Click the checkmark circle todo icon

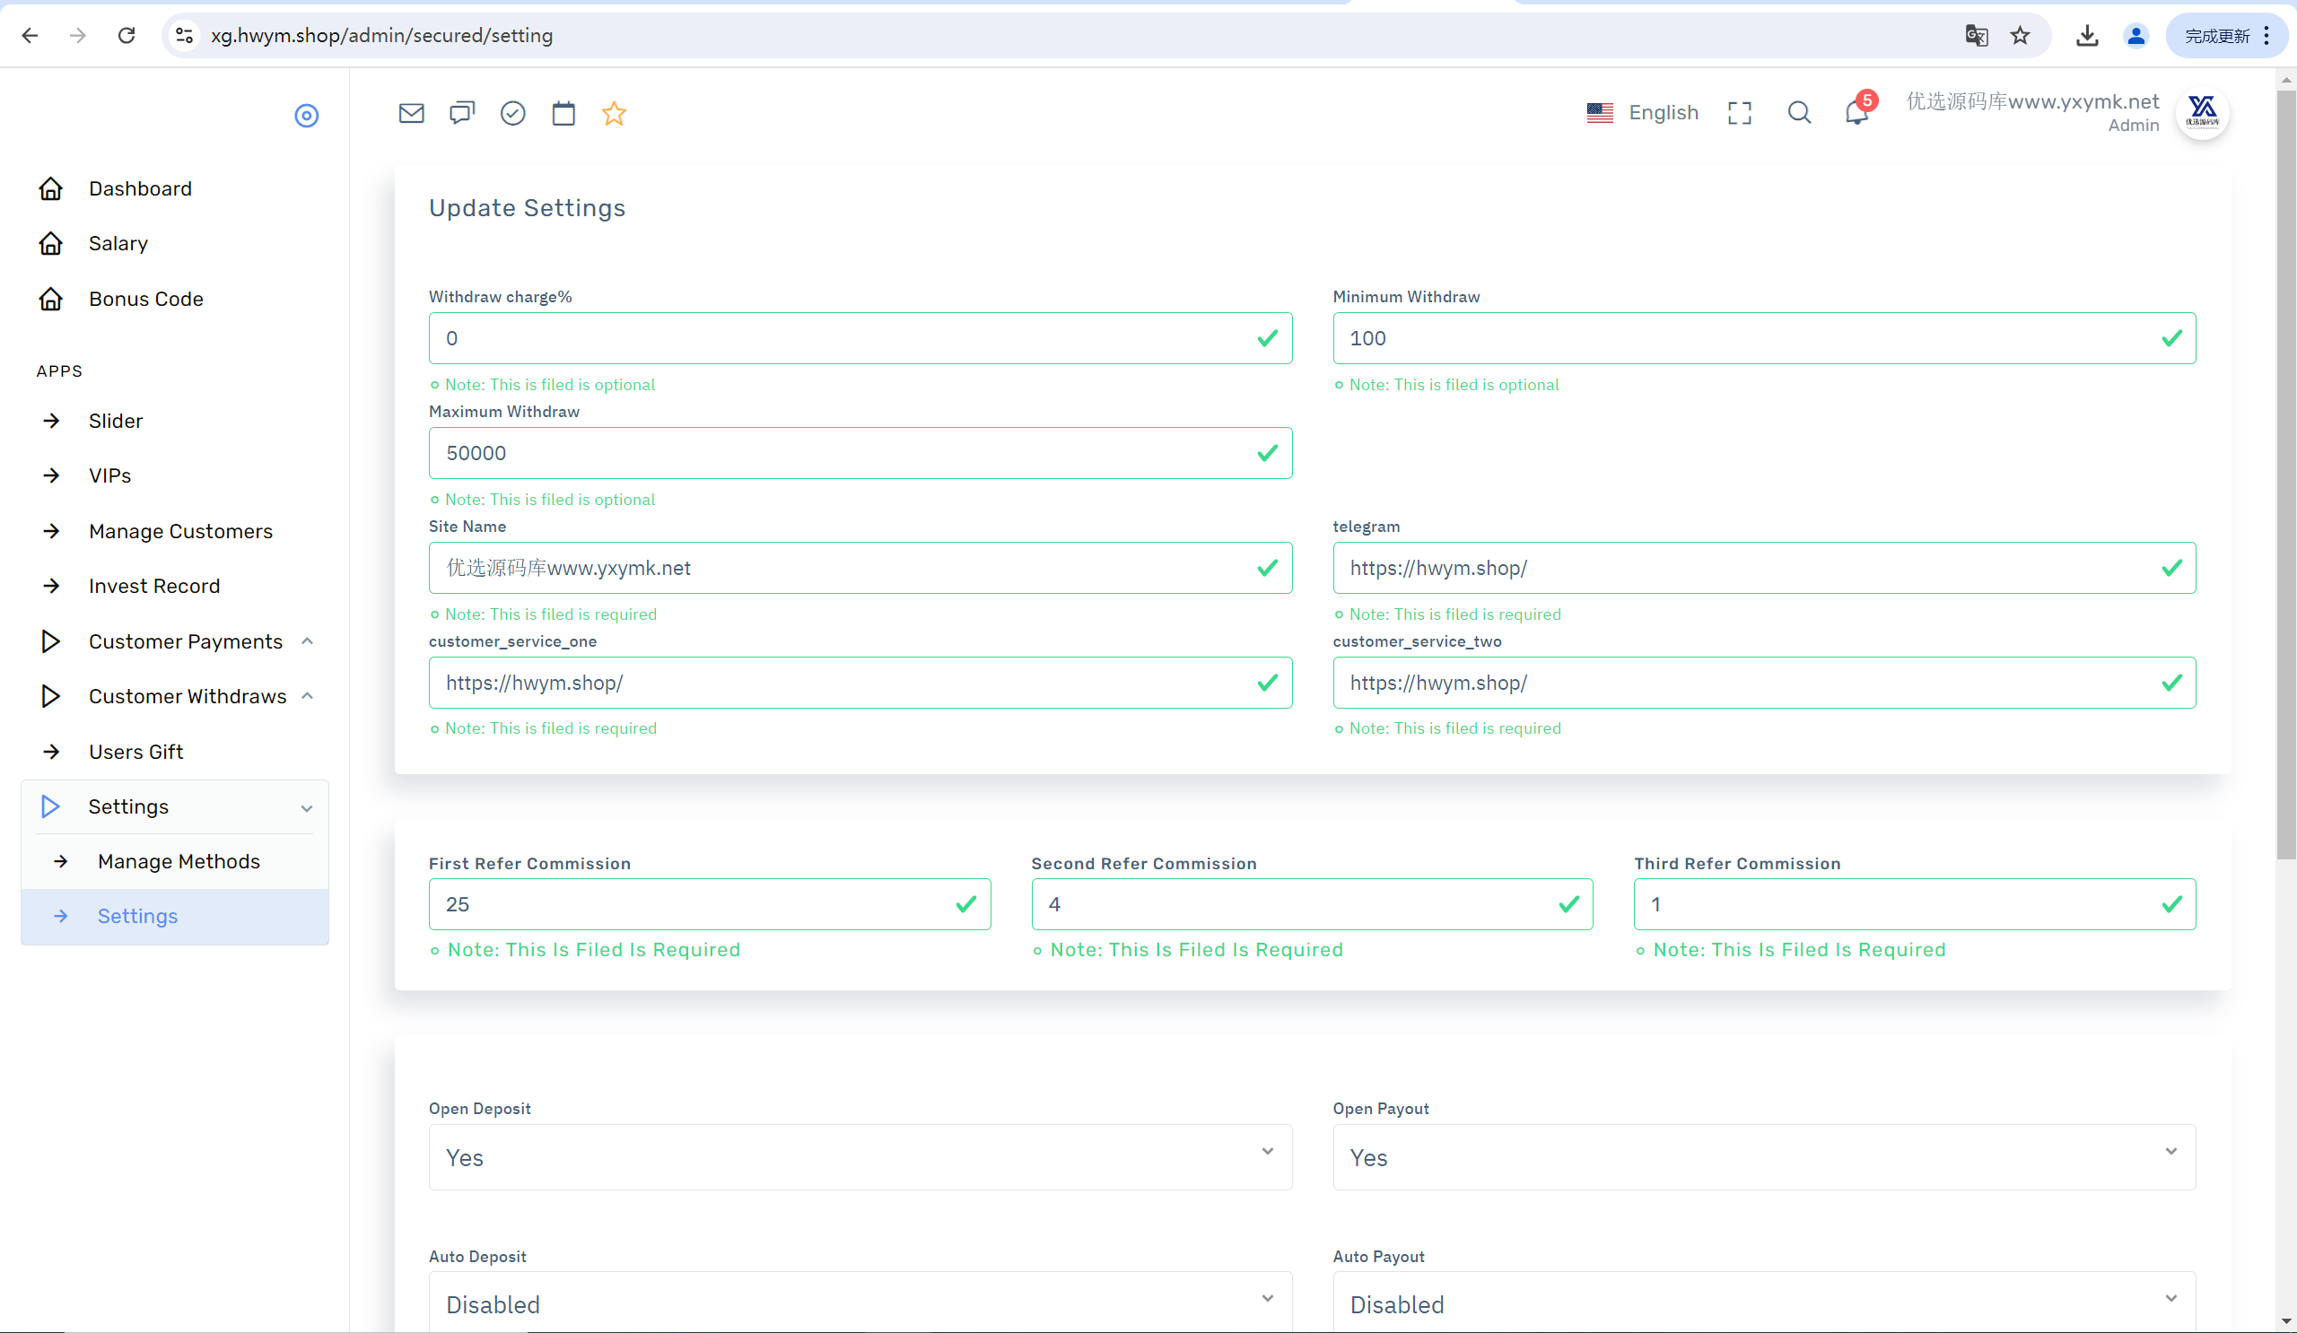[513, 113]
